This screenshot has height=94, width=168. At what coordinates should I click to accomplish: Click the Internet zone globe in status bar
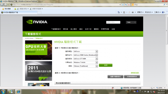coord(122,88)
